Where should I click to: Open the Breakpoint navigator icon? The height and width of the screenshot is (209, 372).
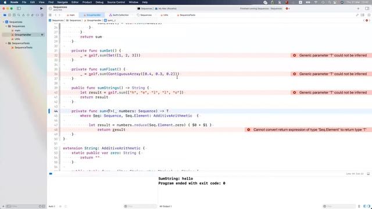click(x=37, y=15)
